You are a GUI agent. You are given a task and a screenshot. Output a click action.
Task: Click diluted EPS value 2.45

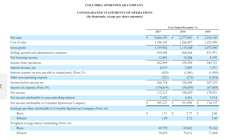click(x=214, y=118)
